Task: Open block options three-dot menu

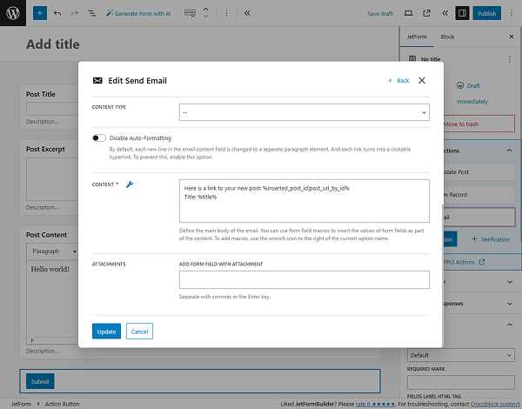Action: (x=226, y=13)
